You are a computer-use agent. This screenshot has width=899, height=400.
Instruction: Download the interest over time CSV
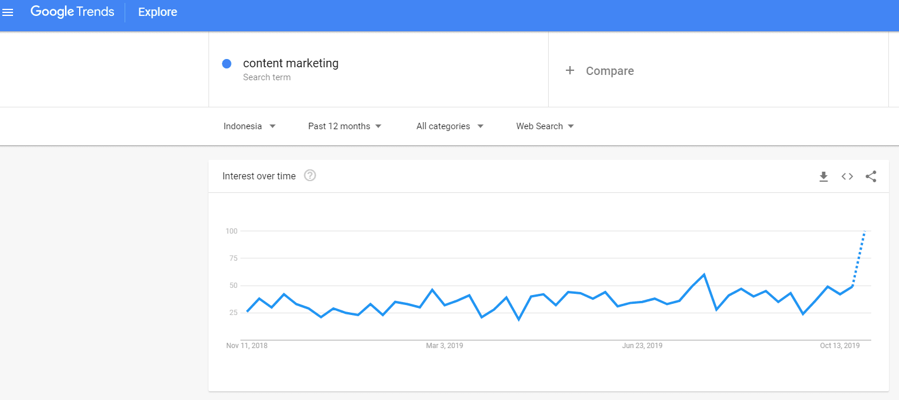(823, 176)
